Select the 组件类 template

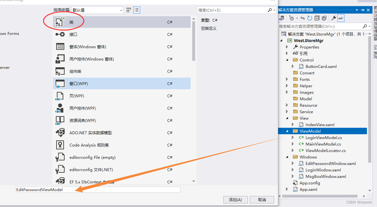pyautogui.click(x=122, y=71)
